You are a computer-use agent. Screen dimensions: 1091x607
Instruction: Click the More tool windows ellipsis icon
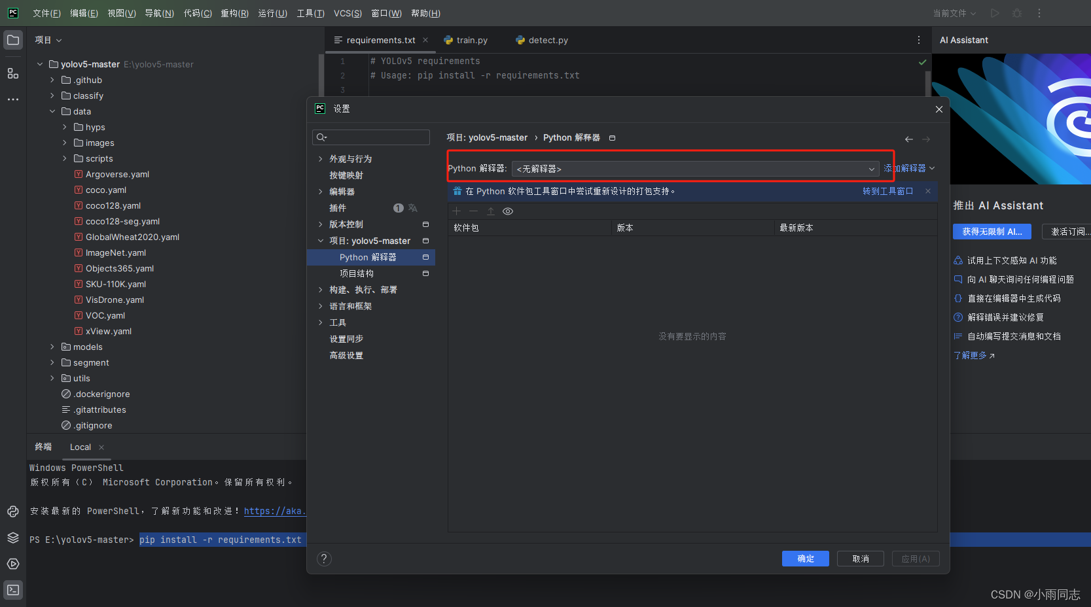pos(13,99)
